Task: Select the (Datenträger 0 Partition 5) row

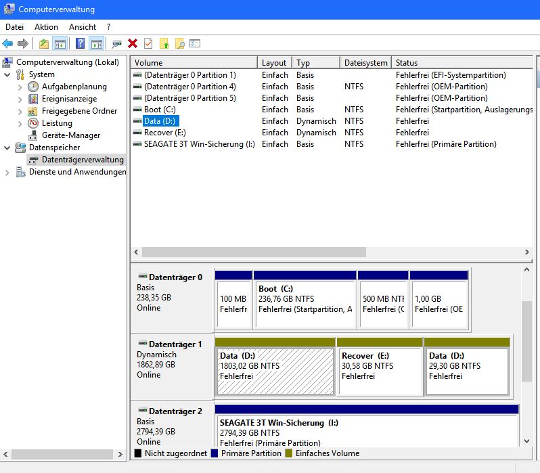Action: 332,98
